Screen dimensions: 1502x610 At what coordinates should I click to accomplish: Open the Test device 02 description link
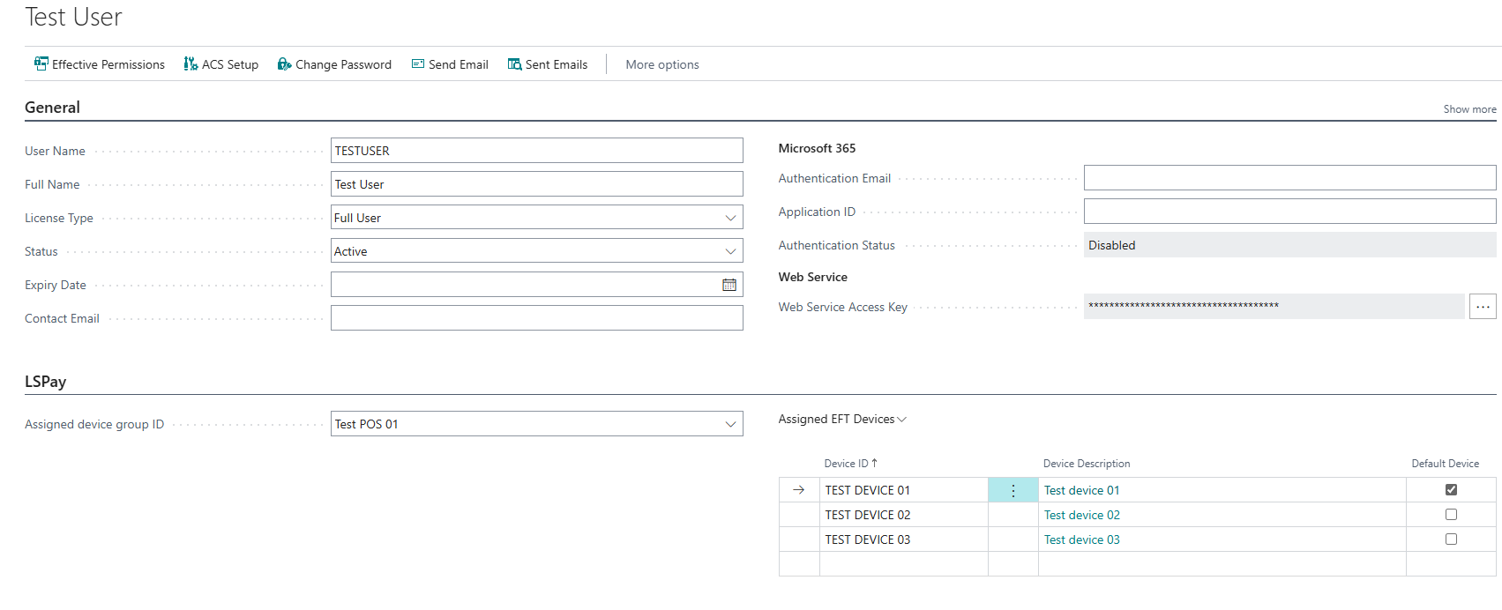pyautogui.click(x=1081, y=515)
